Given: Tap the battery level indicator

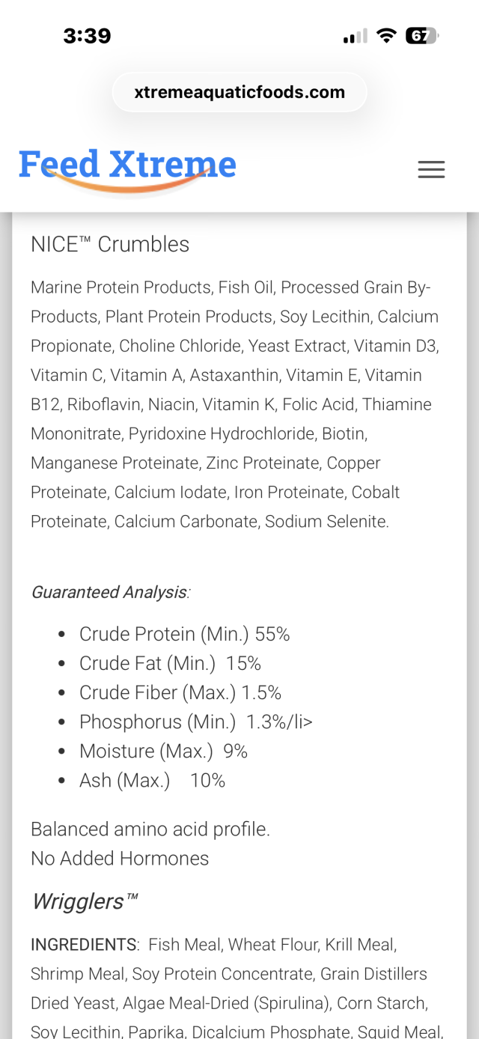Looking at the screenshot, I should [421, 36].
